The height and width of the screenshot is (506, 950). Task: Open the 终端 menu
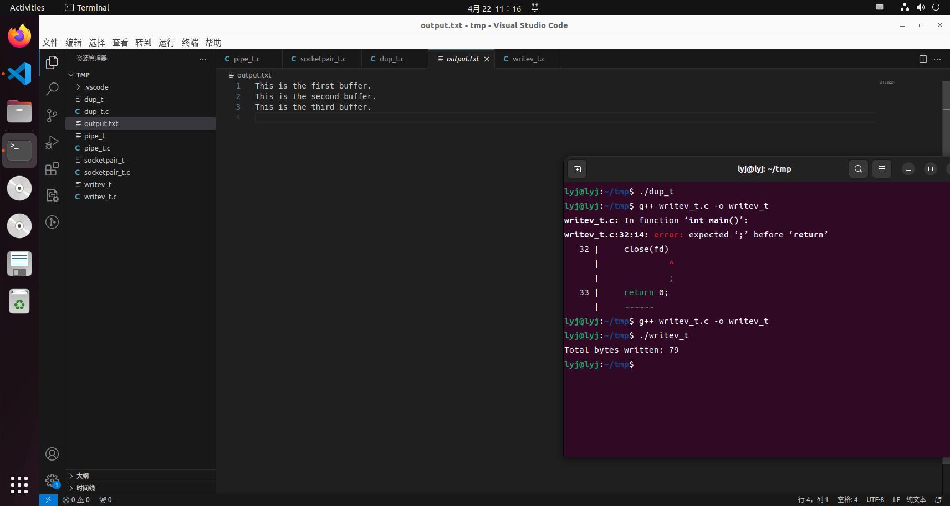(190, 43)
